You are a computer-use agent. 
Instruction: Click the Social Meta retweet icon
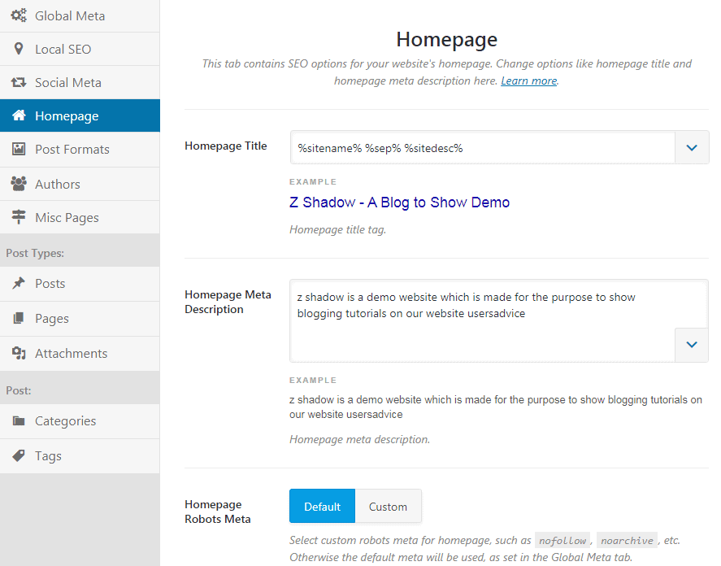pyautogui.click(x=19, y=82)
